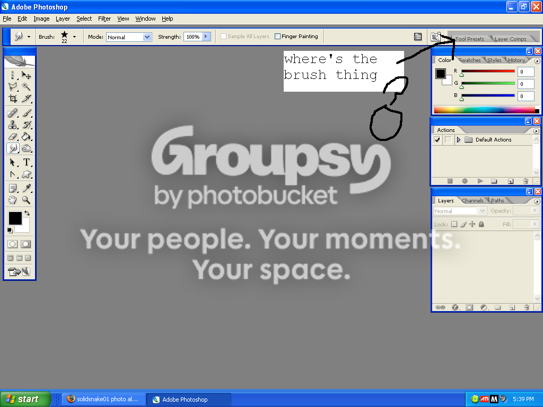Open the Filter menu

(104, 19)
